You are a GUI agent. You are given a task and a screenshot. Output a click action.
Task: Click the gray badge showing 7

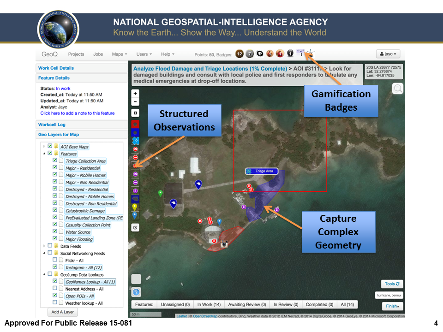point(250,53)
